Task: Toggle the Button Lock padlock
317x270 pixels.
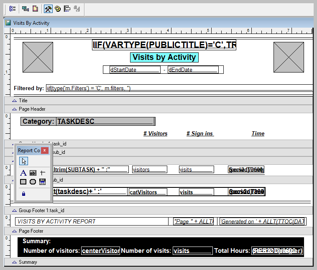Action: (24, 194)
